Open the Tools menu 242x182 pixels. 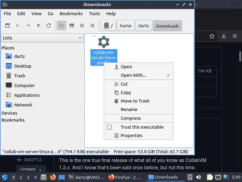point(94,14)
